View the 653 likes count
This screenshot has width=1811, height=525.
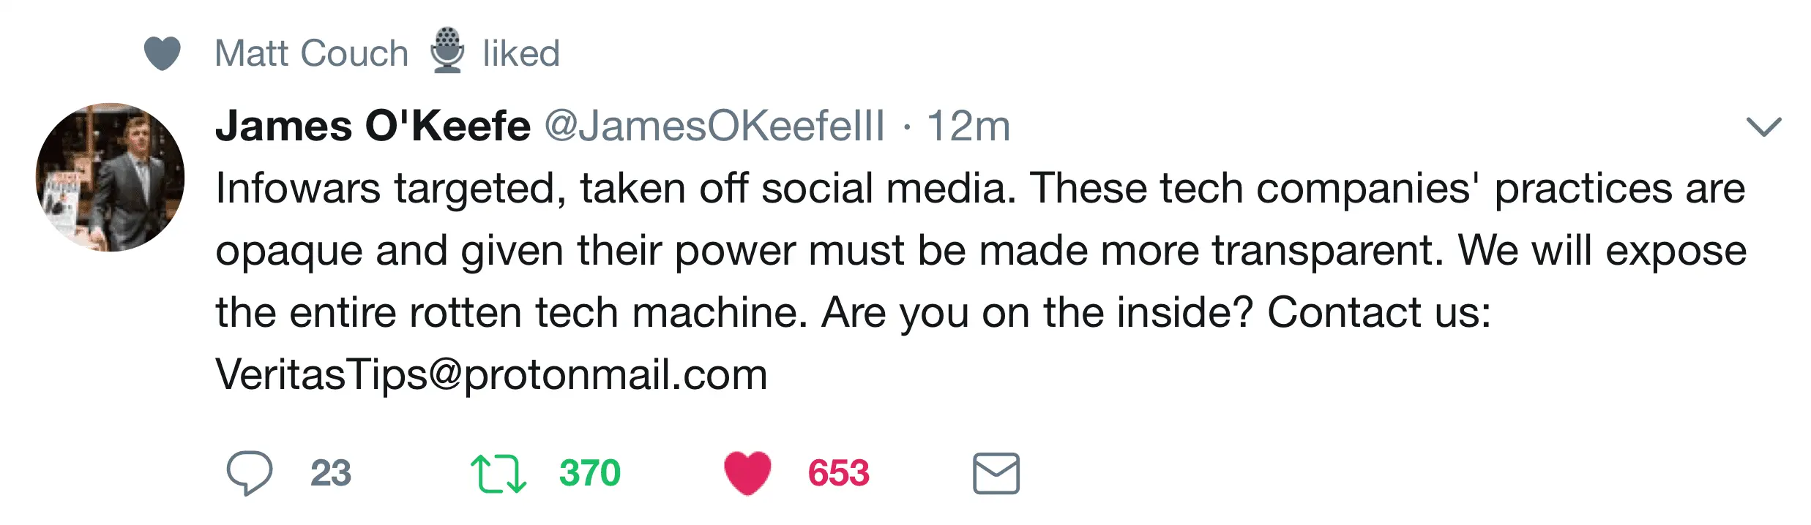click(x=838, y=473)
